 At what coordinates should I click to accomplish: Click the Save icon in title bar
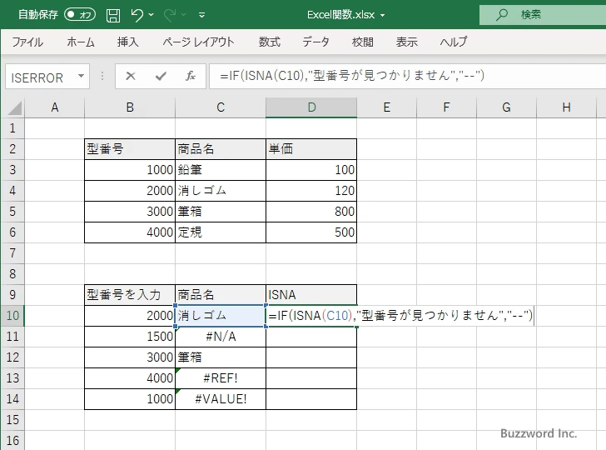pos(113,15)
